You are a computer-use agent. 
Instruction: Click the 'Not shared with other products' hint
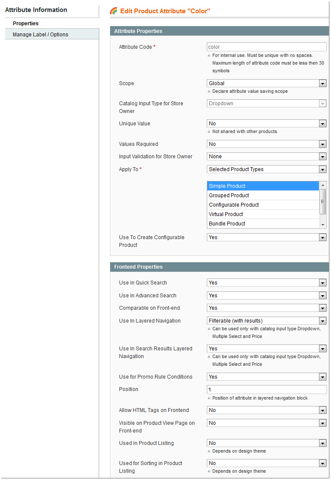[245, 131]
